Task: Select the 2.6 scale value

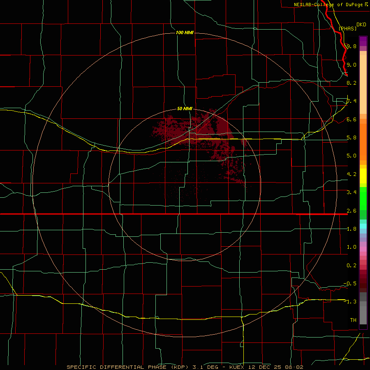Action: point(351,210)
